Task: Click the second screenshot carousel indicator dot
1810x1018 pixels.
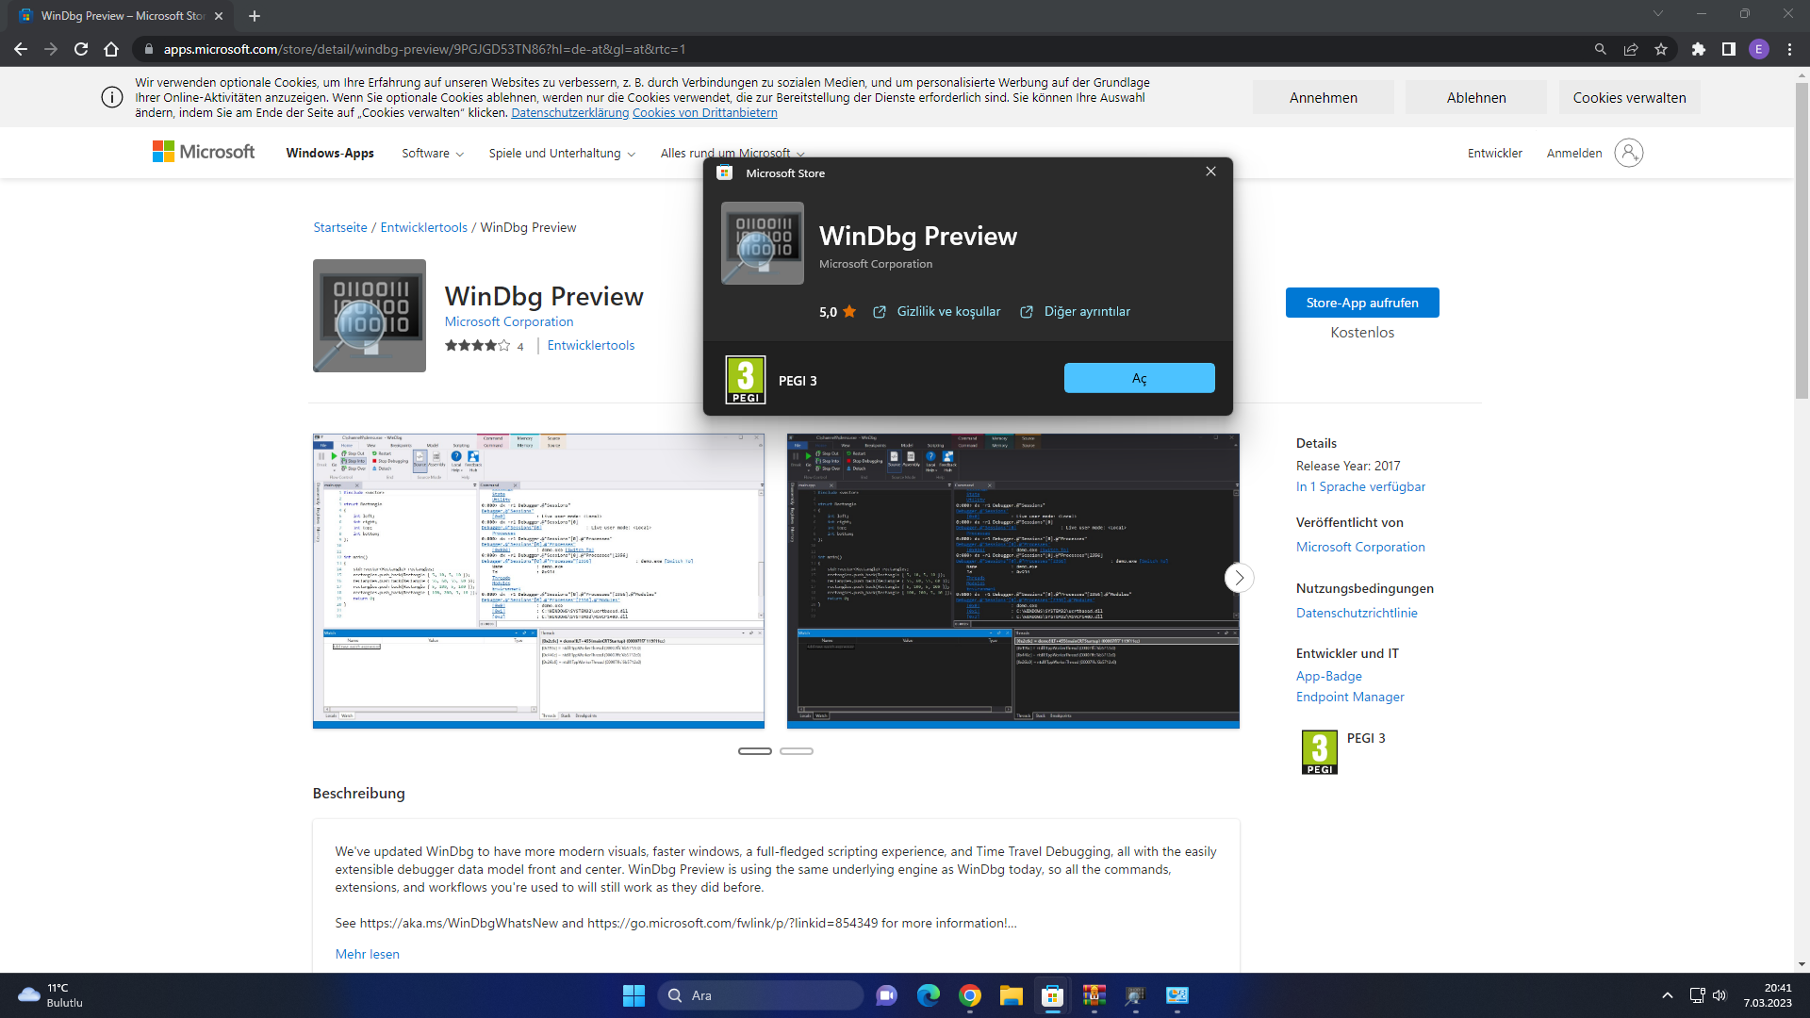Action: point(797,750)
